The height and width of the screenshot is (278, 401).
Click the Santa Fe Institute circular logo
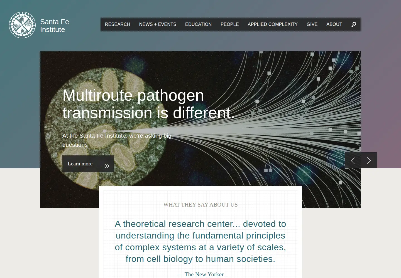pos(22,25)
